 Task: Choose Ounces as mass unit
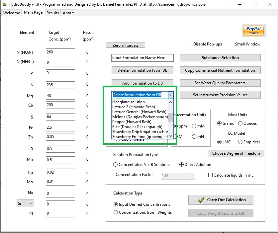(x=240, y=123)
